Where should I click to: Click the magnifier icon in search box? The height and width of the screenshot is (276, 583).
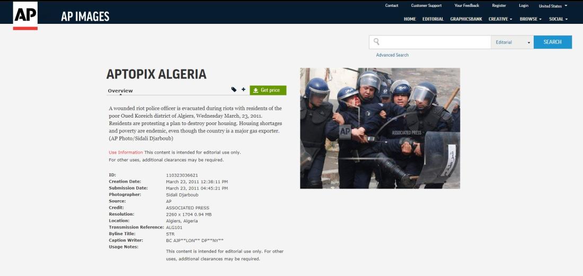coord(377,42)
